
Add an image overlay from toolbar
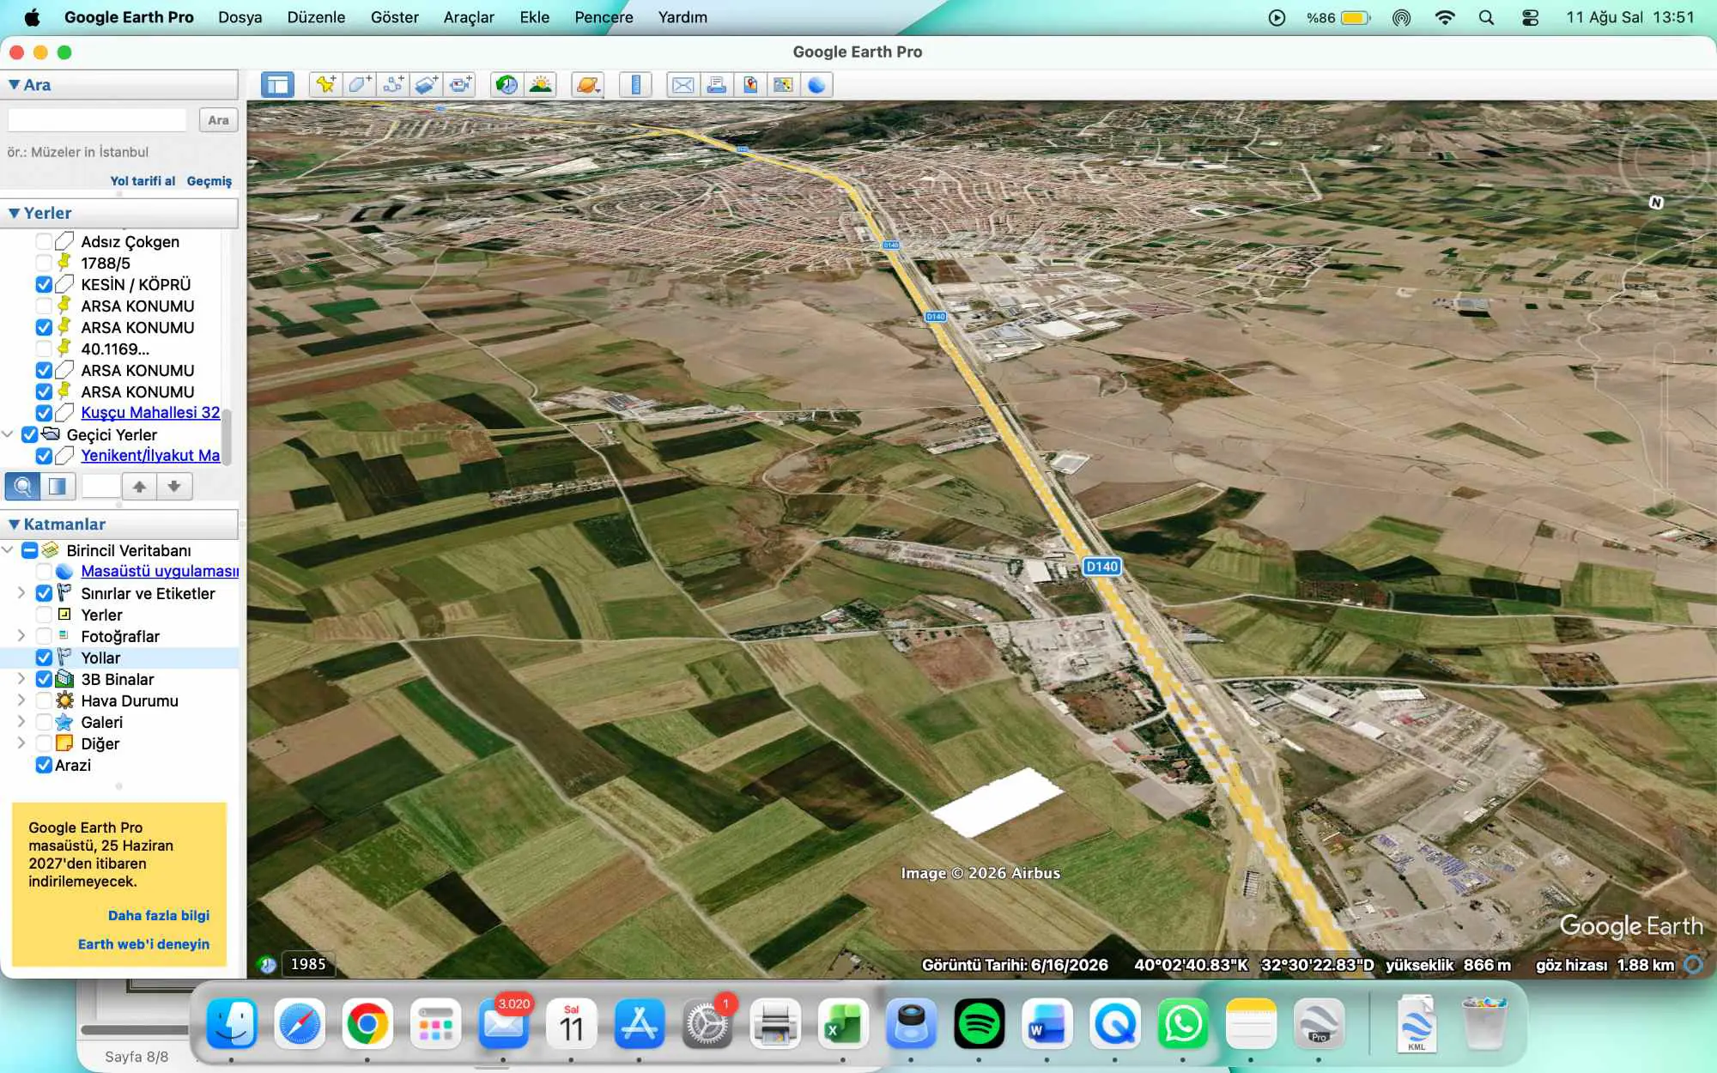pyautogui.click(x=426, y=84)
